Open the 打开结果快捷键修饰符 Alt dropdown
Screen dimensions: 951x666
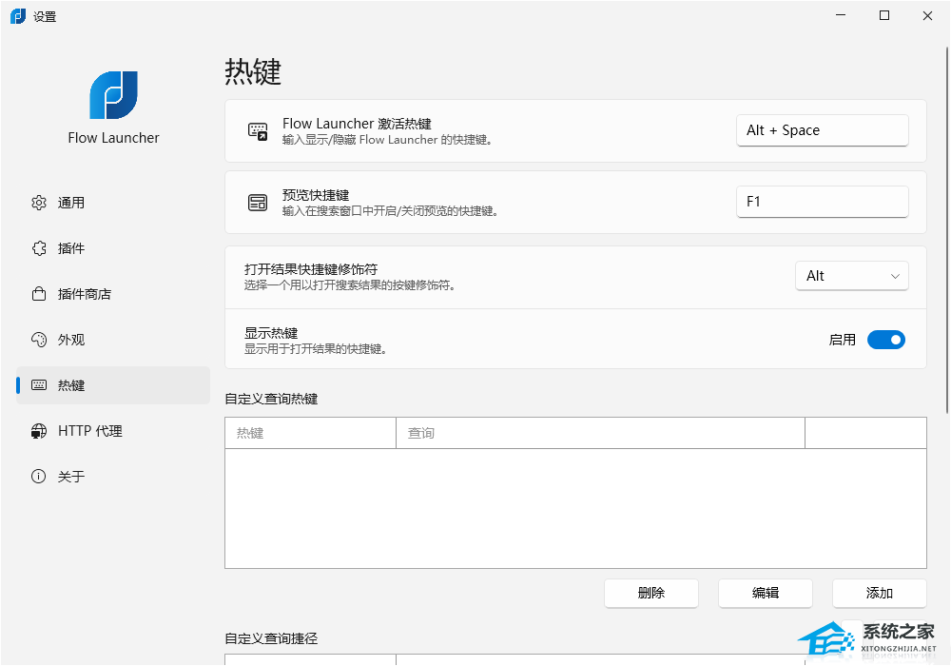[852, 276]
